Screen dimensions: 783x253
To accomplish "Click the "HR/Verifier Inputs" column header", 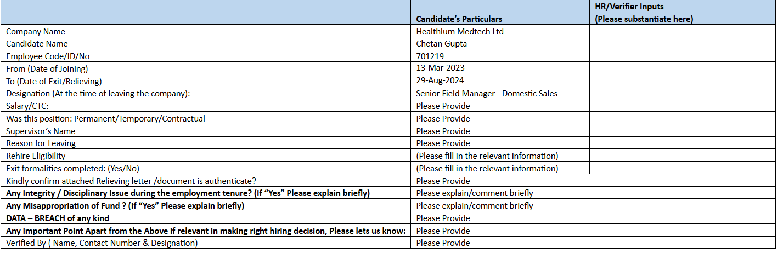I will (x=630, y=7).
